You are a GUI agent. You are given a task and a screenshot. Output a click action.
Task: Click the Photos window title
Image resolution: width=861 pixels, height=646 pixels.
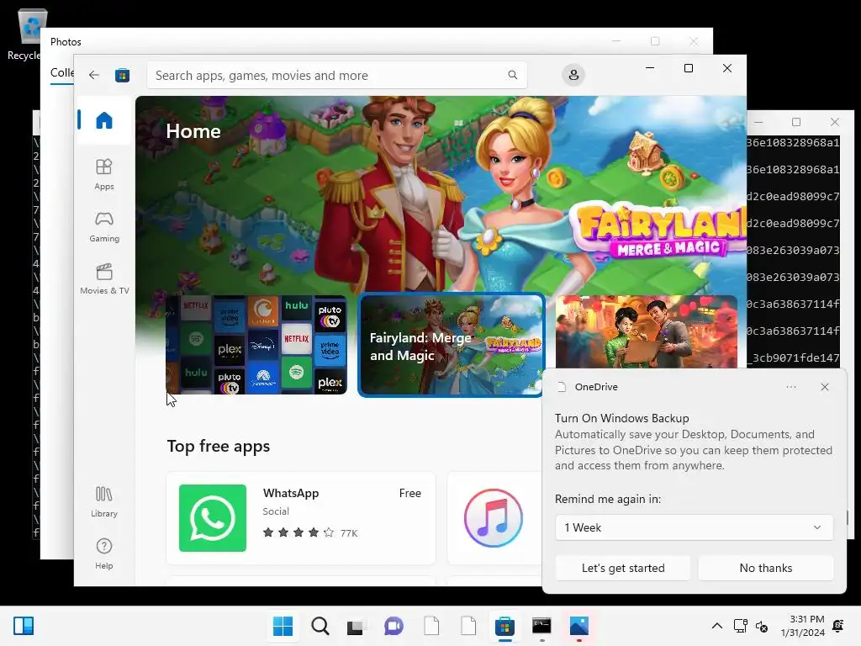point(66,42)
